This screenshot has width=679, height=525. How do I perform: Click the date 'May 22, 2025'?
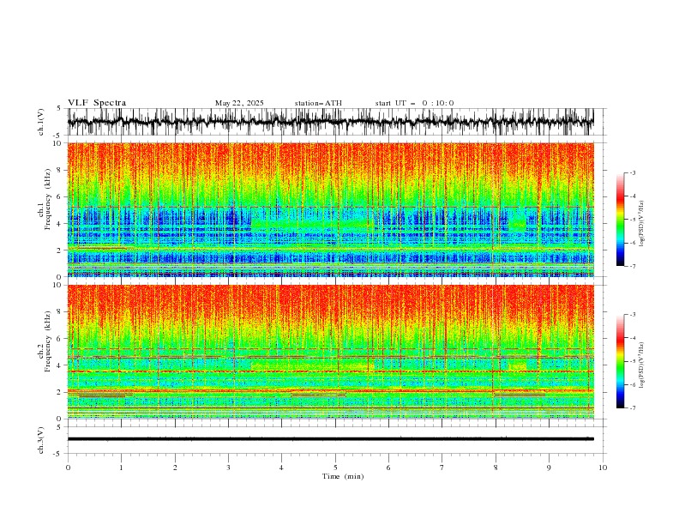click(239, 103)
